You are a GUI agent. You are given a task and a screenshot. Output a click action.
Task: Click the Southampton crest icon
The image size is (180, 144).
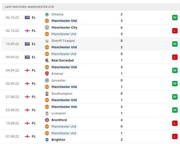tap(47, 94)
